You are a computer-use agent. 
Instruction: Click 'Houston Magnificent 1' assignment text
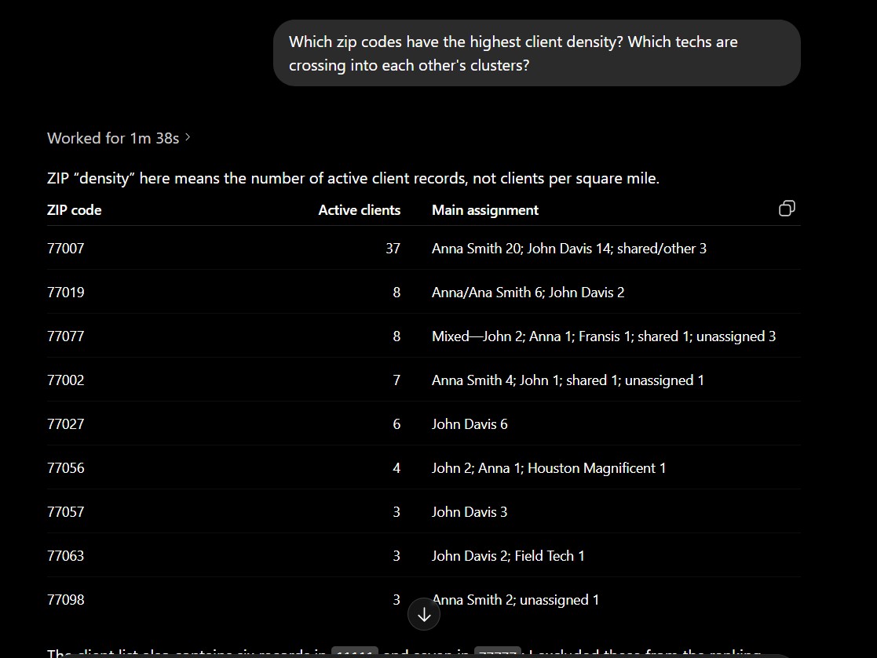tap(596, 468)
